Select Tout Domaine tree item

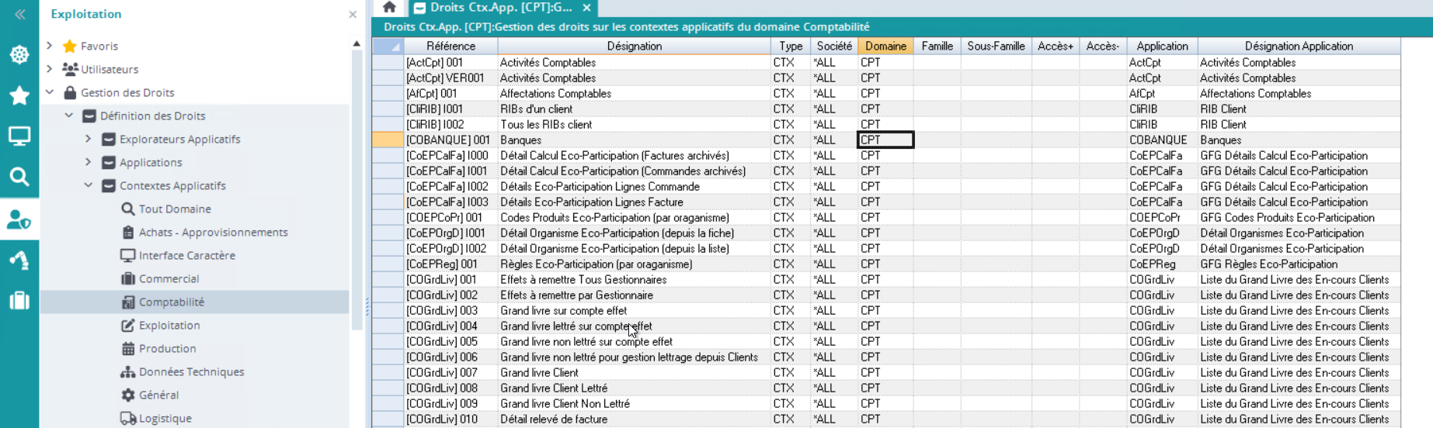(x=175, y=209)
